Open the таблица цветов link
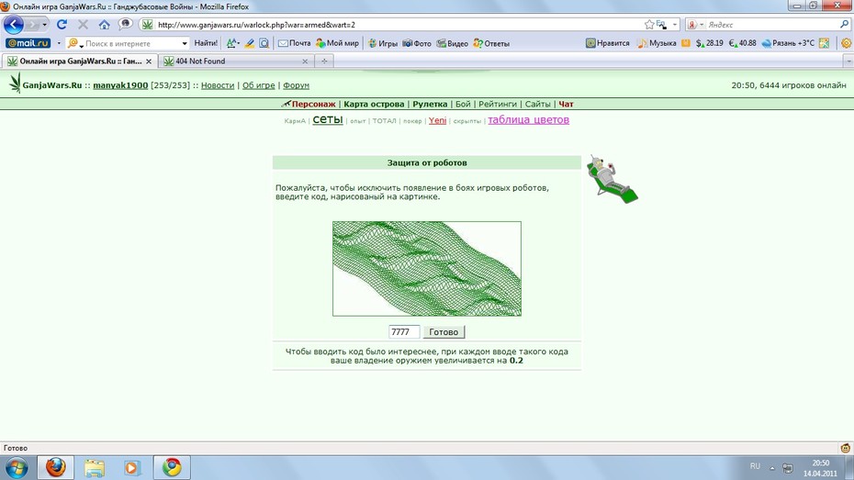 pos(528,119)
